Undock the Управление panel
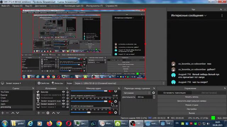Screen dimensions: 227x127 (225, 88)
